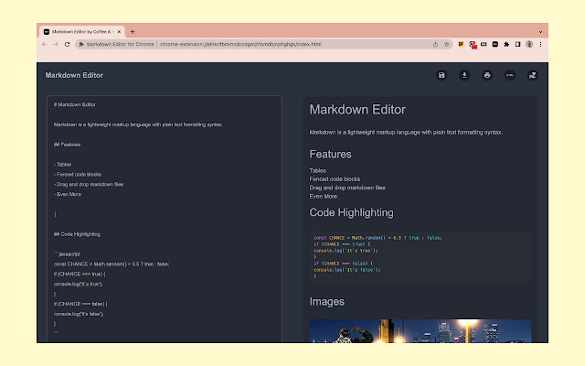Click console.log('It's false') source line

click(79, 314)
